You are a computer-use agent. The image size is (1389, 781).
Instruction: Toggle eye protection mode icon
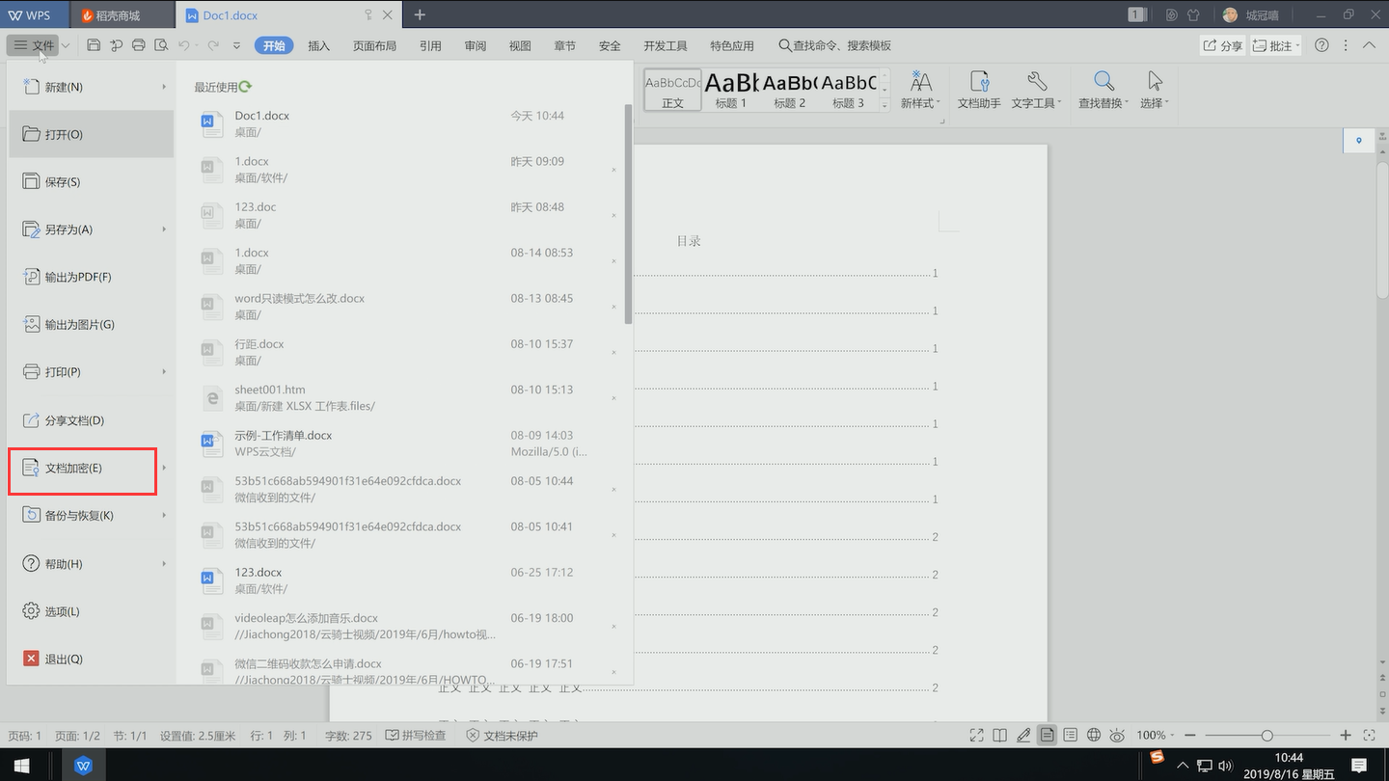pyautogui.click(x=1117, y=736)
